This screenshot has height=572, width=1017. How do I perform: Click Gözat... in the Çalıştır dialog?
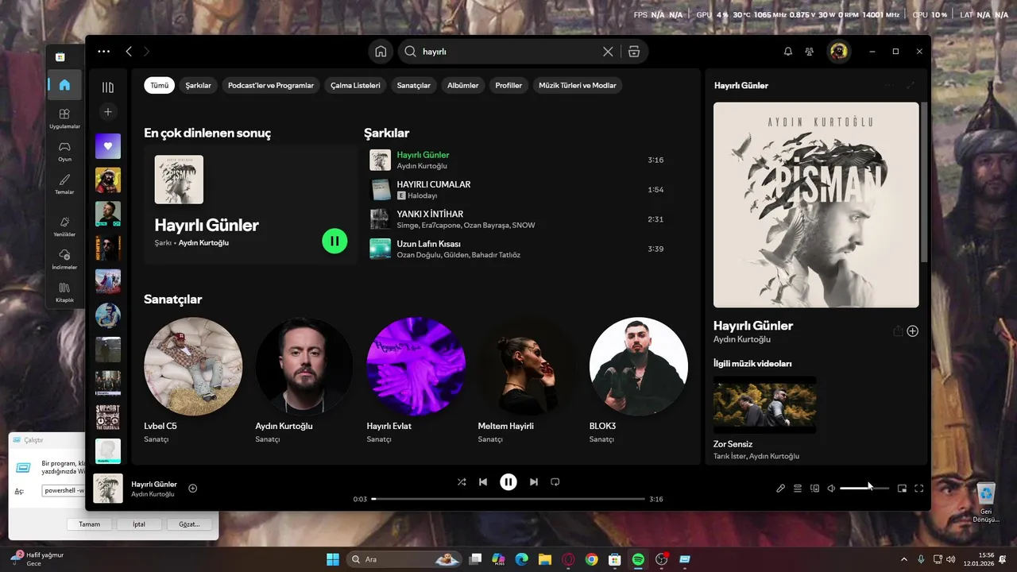pyautogui.click(x=189, y=524)
